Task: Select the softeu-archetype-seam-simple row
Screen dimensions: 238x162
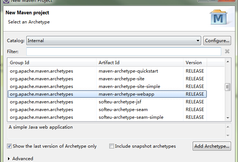Action: pyautogui.click(x=107, y=117)
